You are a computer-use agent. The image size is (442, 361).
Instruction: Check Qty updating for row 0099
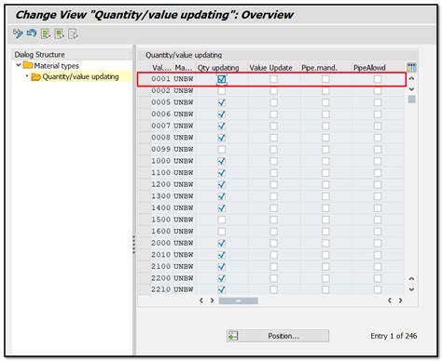(222, 150)
